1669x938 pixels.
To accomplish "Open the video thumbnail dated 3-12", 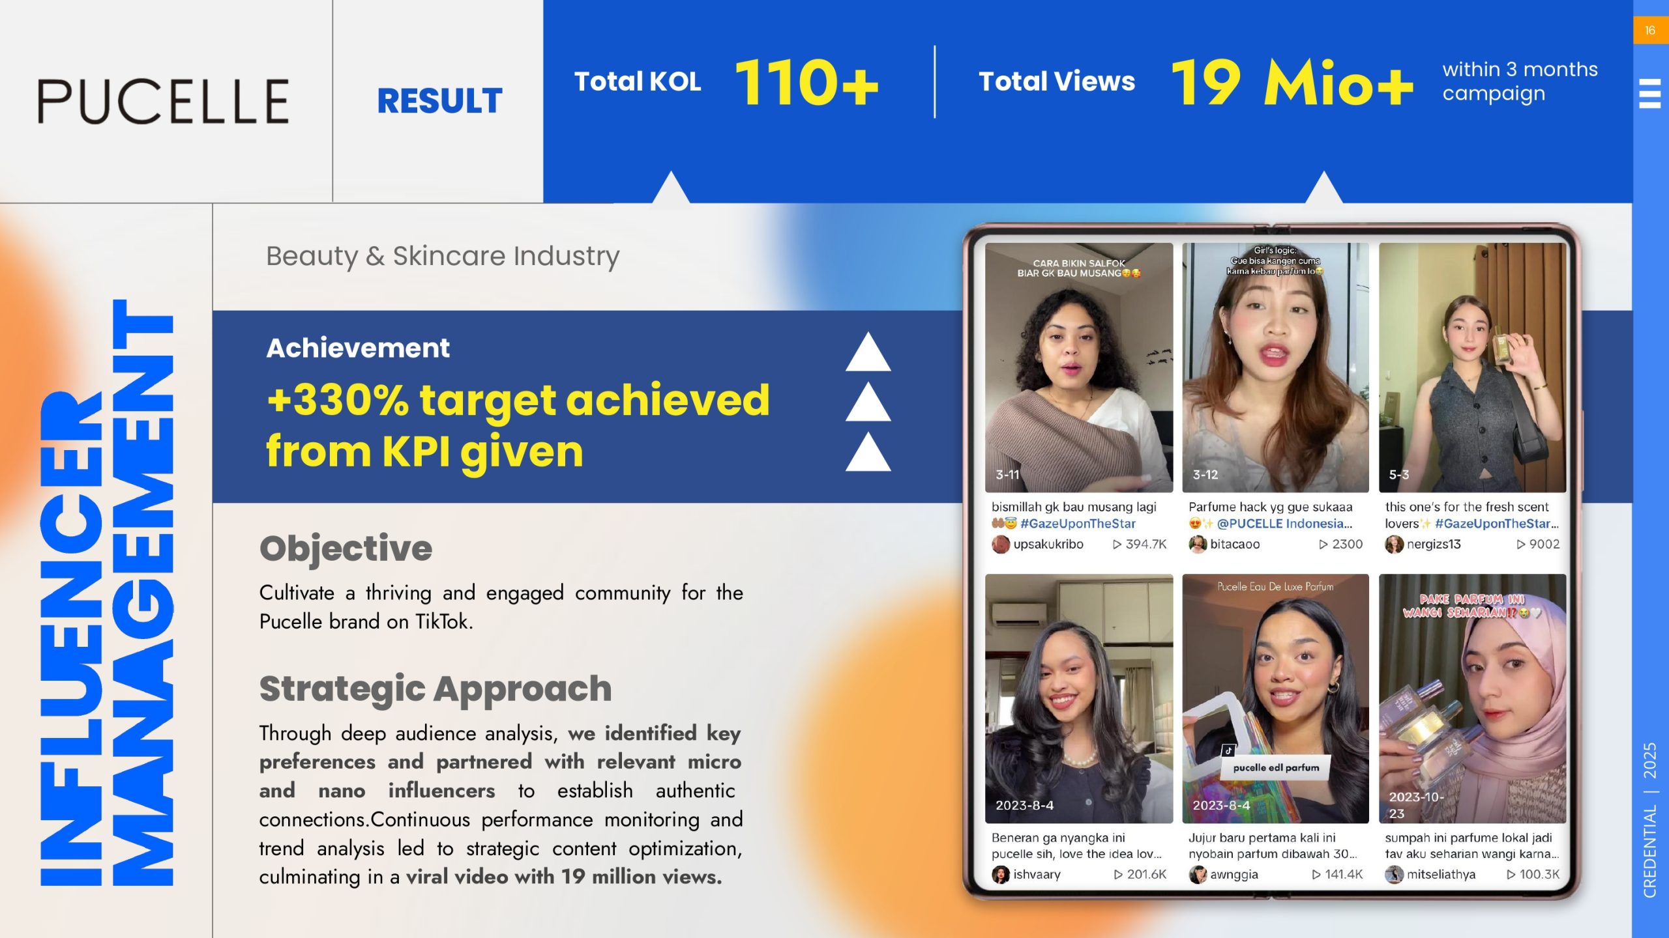I will 1275,368.
